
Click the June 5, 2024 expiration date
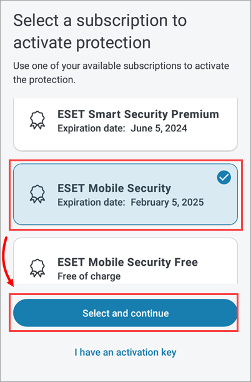coord(159,128)
